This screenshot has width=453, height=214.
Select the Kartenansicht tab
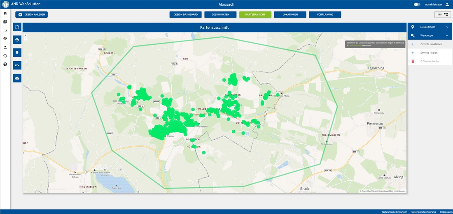[x=255, y=14]
